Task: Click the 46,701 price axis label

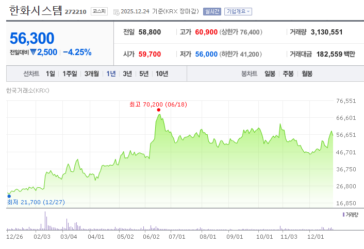Action: 346,152
